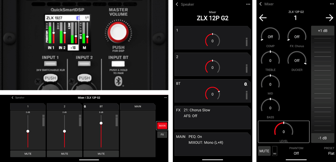336x162 pixels.
Task: Open channel 2 card in mixer list
Action: coord(213,64)
